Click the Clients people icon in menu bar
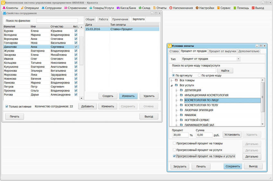The height and width of the screenshot is (181, 273). 4,8
